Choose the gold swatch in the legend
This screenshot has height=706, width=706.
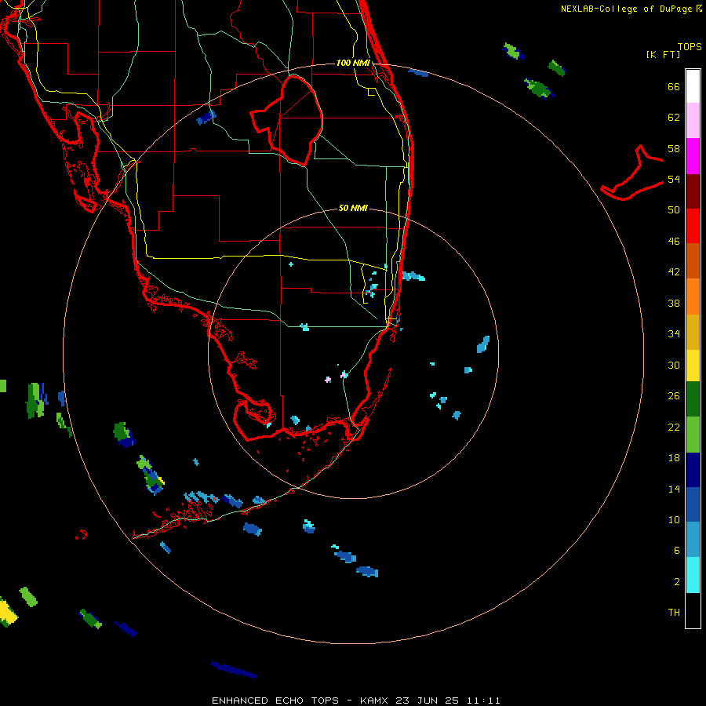coord(693,332)
